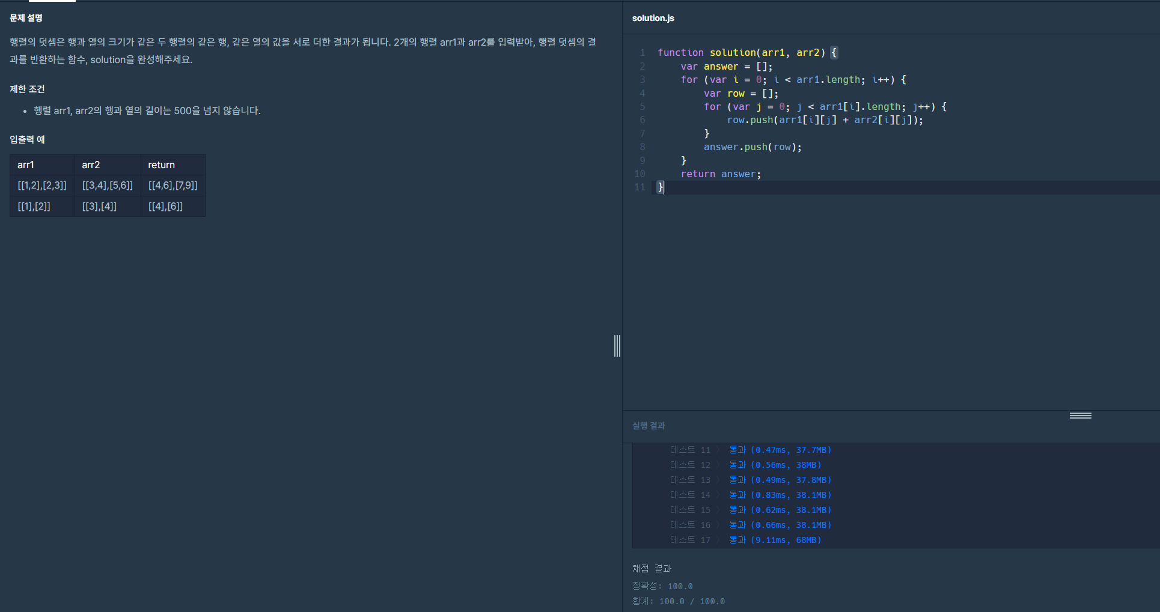1160x612 pixels.
Task: Click the 합계: 100.0 / 100.0 line
Action: [x=679, y=601]
